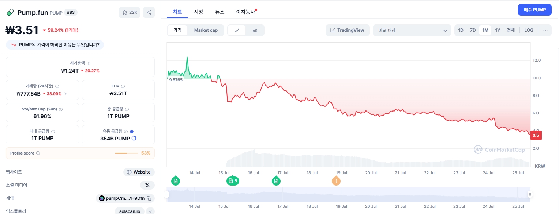Click the 354B PUMP circulating supply value
The image size is (559, 214).
click(115, 139)
